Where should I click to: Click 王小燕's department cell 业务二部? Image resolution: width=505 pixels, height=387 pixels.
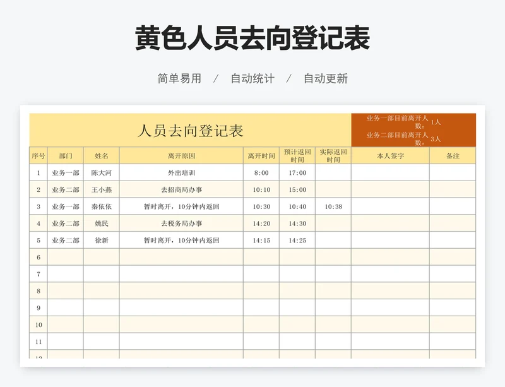66,189
